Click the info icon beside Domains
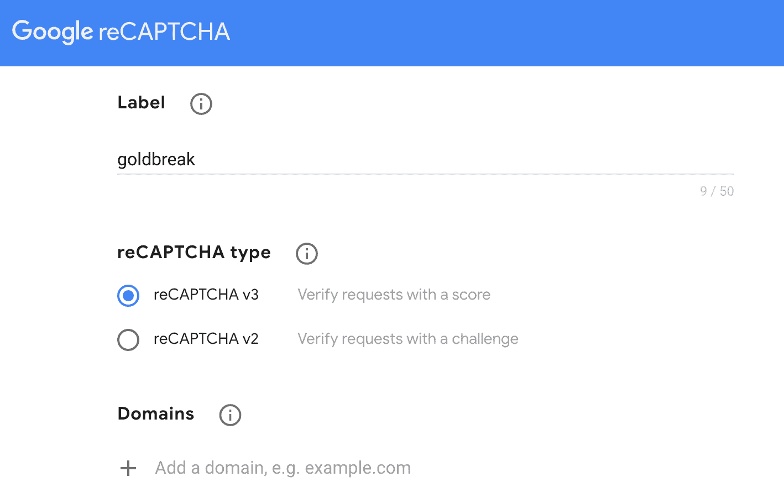 point(230,415)
